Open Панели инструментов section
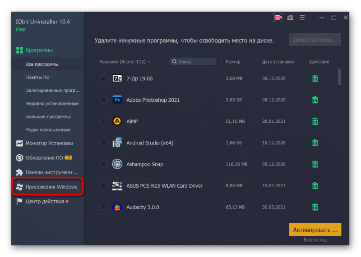Viewport: 361px width, 257px height. coord(47,172)
